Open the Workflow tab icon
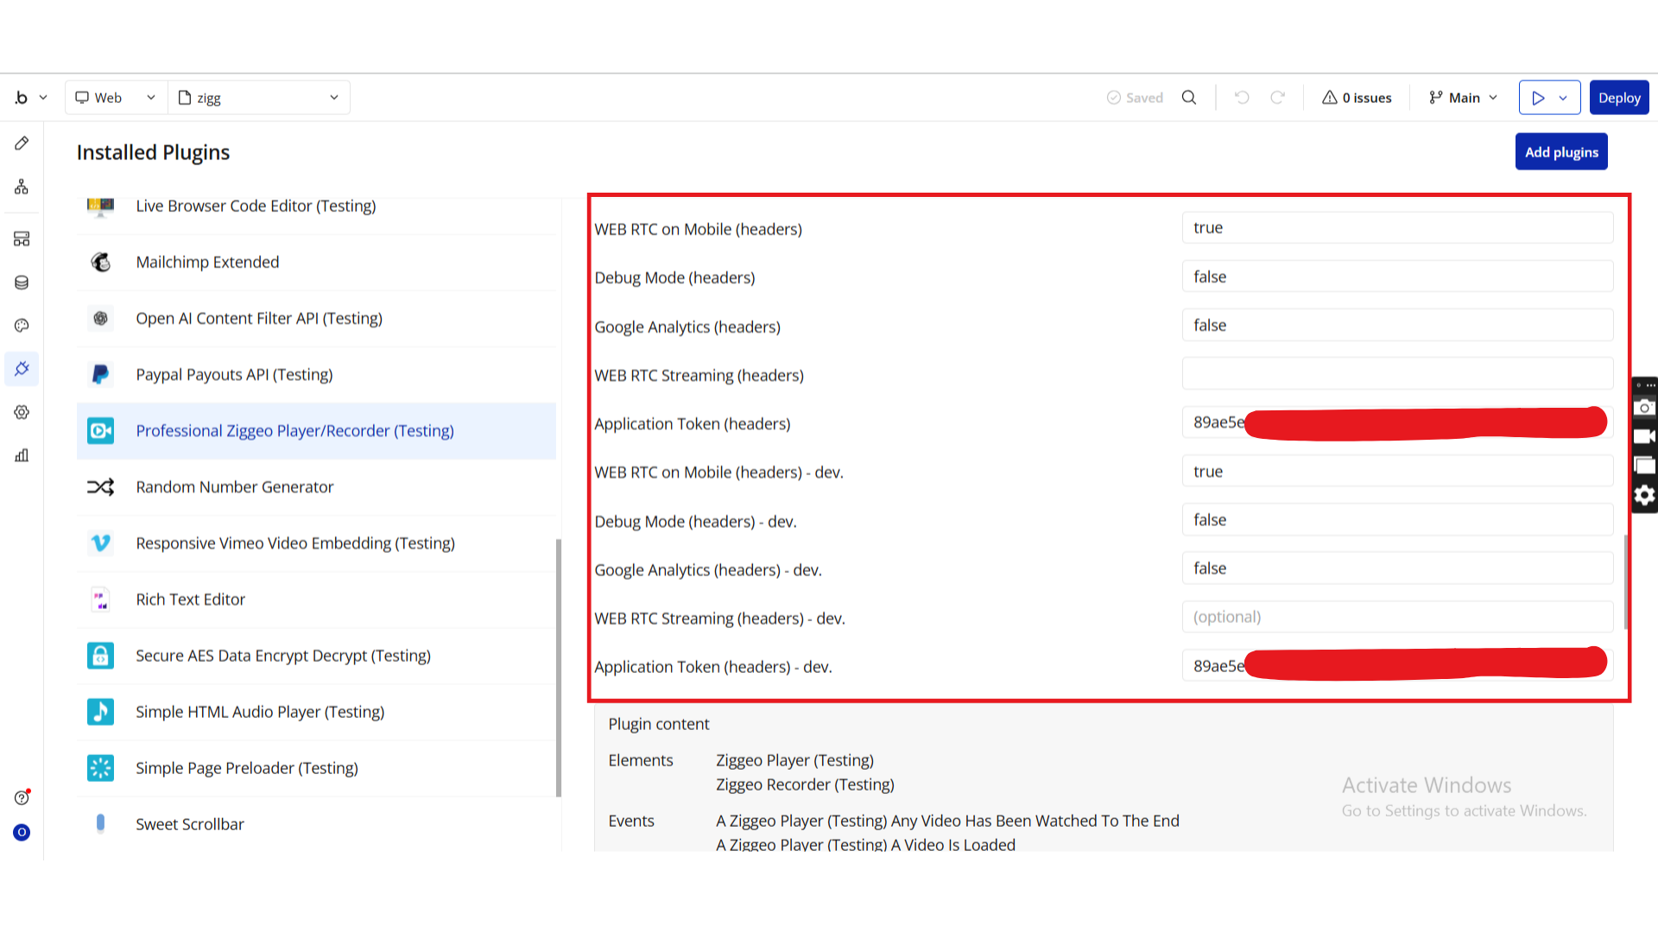Image resolution: width=1658 pixels, height=933 pixels. pos(22,187)
